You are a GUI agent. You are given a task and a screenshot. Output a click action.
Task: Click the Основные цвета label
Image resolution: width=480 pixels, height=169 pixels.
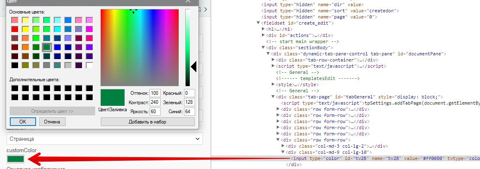tap(27, 12)
